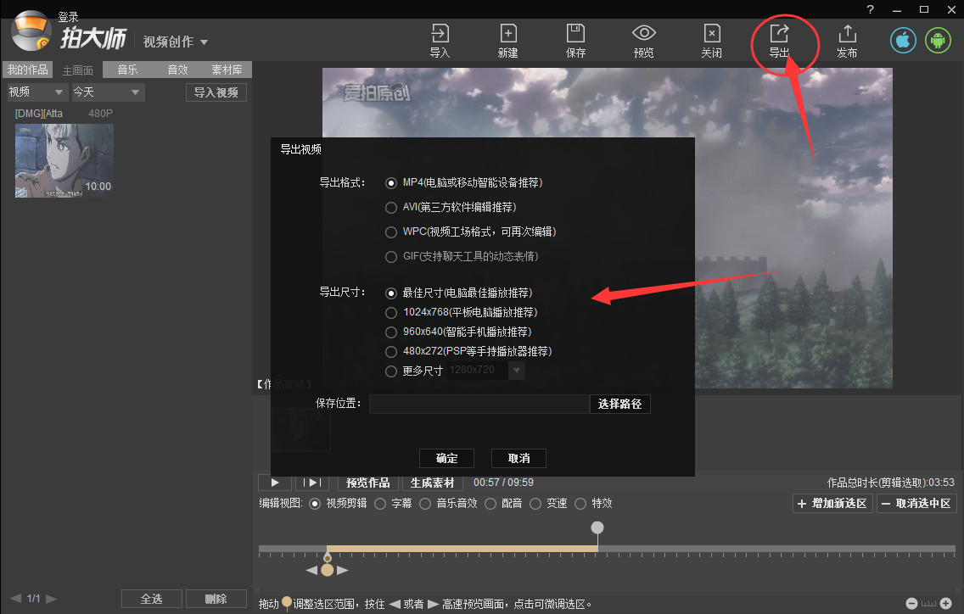Image resolution: width=964 pixels, height=614 pixels.
Task: Select the DMG video thumbnail
Action: point(64,160)
